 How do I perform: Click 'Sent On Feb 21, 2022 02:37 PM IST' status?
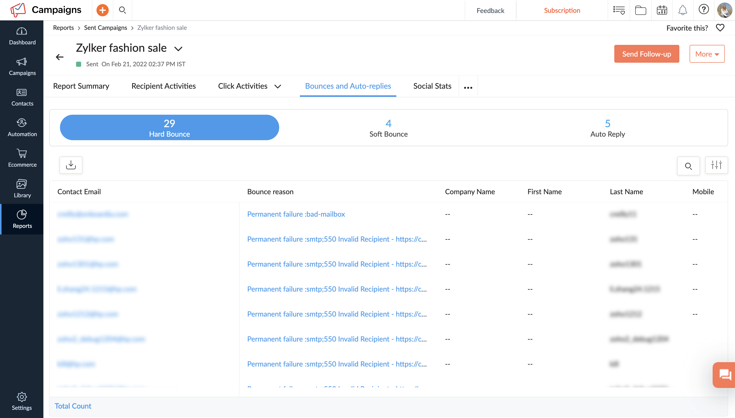[131, 64]
